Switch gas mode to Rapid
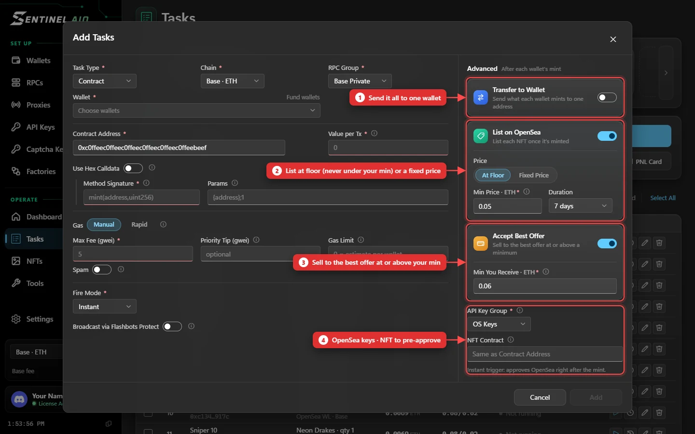 pyautogui.click(x=139, y=225)
